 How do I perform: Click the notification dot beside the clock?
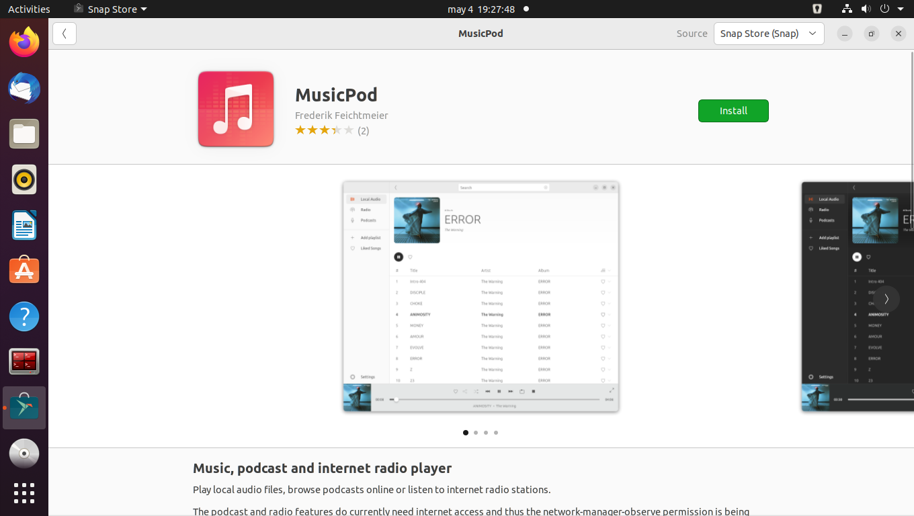coord(526,9)
